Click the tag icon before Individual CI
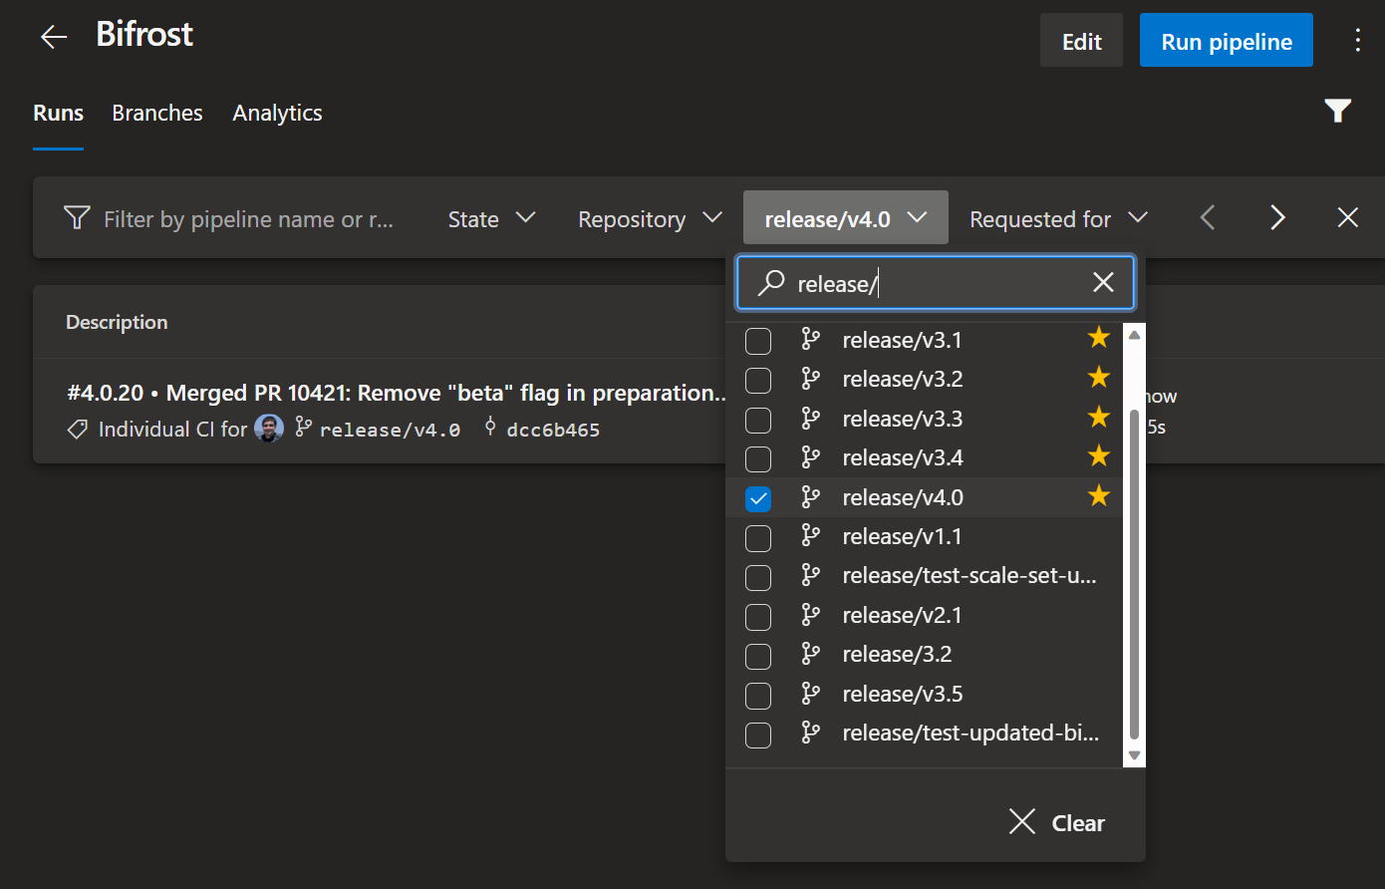 (x=78, y=430)
